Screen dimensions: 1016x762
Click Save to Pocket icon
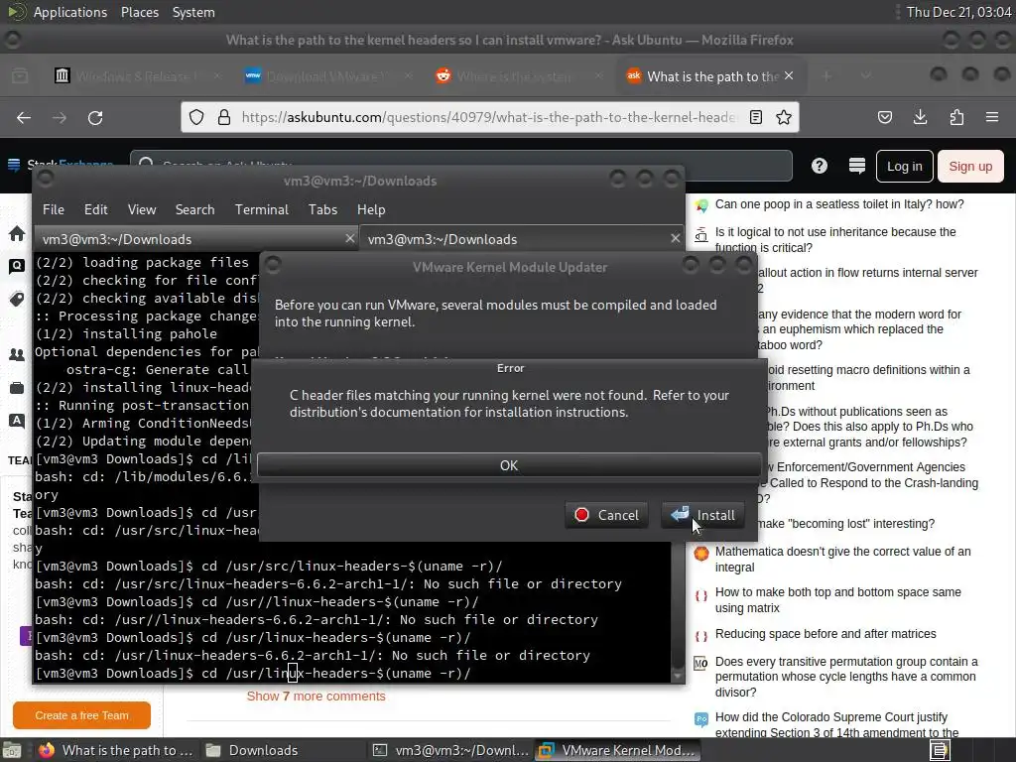point(884,117)
